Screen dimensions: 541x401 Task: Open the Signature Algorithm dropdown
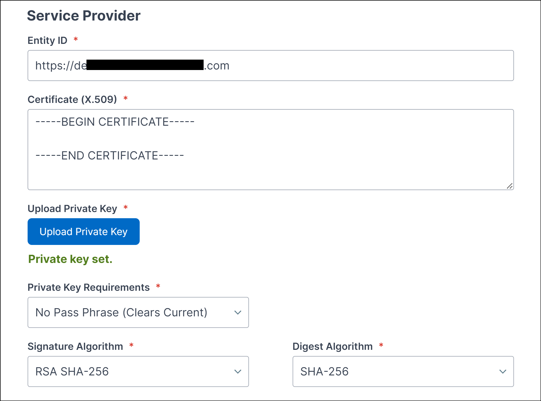coord(138,371)
